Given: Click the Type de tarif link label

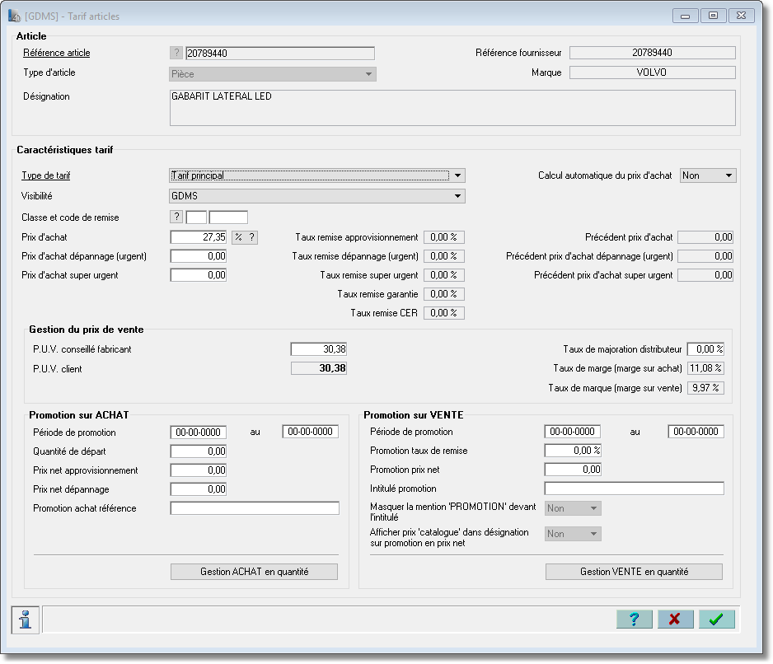Looking at the screenshot, I should click(46, 175).
